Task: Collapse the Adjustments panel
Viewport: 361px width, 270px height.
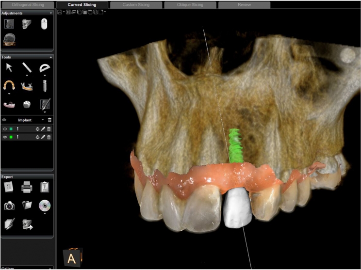Action: click(51, 13)
